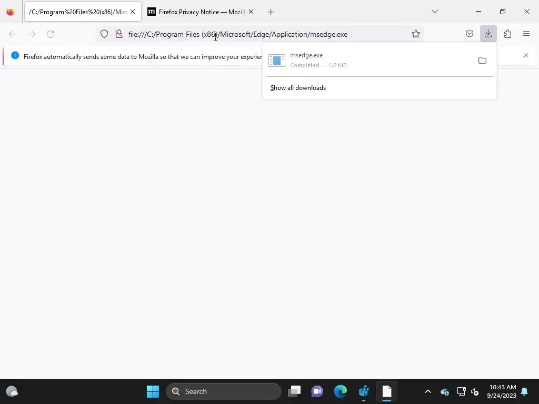Image resolution: width=539 pixels, height=404 pixels.
Task: Show msedge.exe in its folder
Action: click(x=482, y=60)
